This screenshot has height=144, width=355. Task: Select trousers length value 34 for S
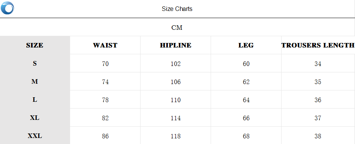(x=318, y=64)
